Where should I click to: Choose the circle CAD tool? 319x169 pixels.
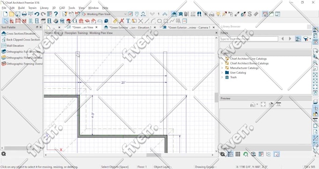pyautogui.click(x=159, y=21)
